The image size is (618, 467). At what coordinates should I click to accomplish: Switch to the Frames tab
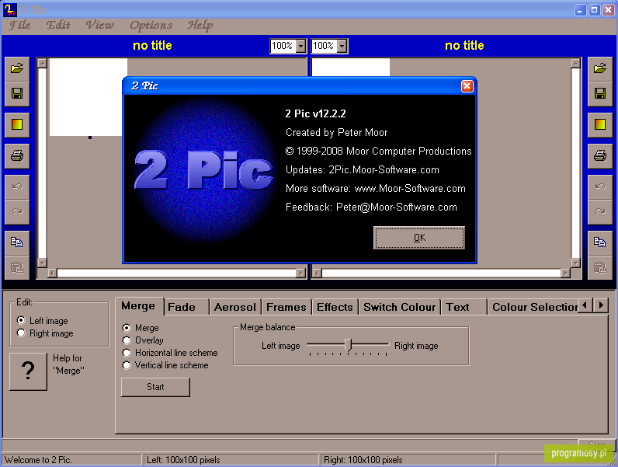coord(286,307)
